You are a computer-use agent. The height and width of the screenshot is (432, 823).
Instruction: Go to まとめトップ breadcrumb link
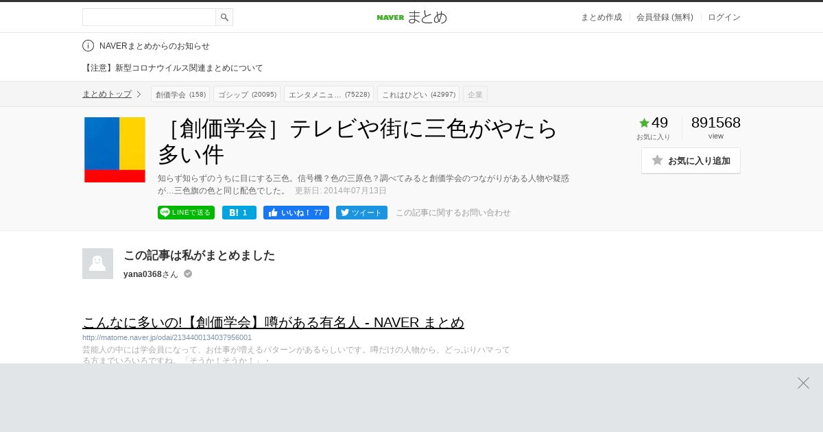pyautogui.click(x=107, y=94)
